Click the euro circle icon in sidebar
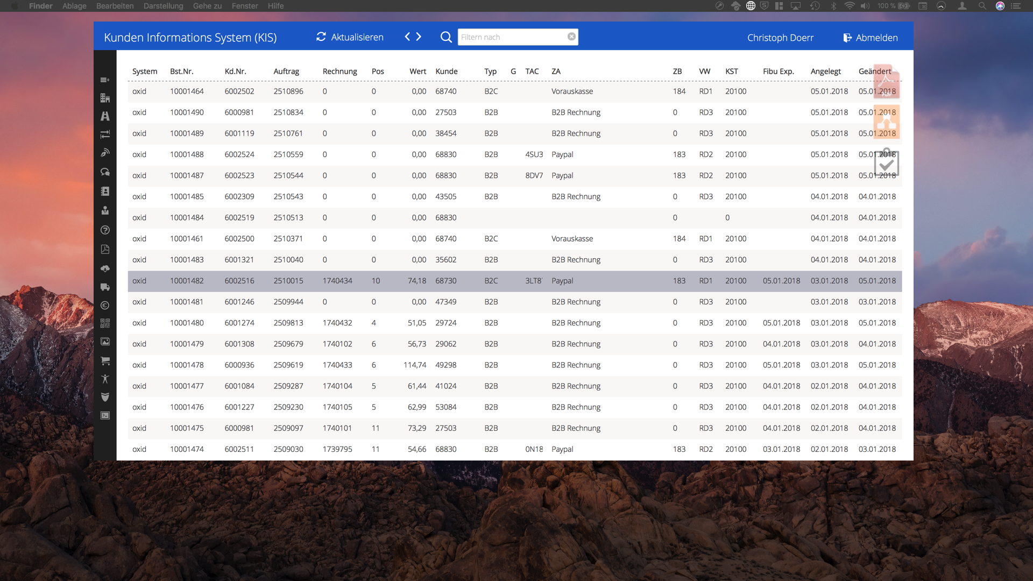 [105, 305]
